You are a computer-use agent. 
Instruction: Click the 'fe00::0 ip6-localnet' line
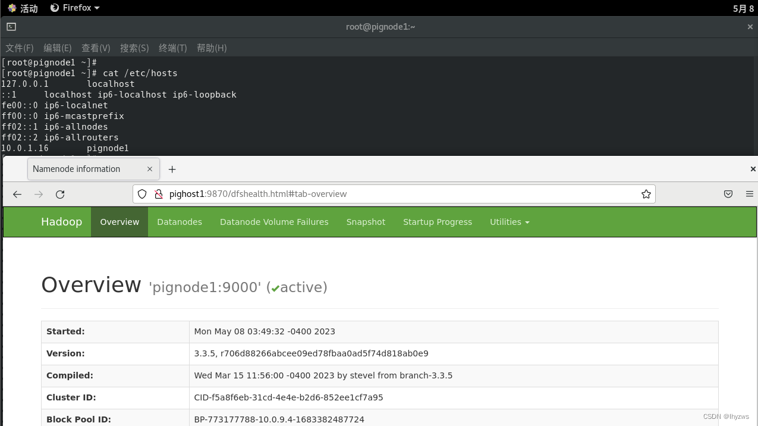pos(55,105)
